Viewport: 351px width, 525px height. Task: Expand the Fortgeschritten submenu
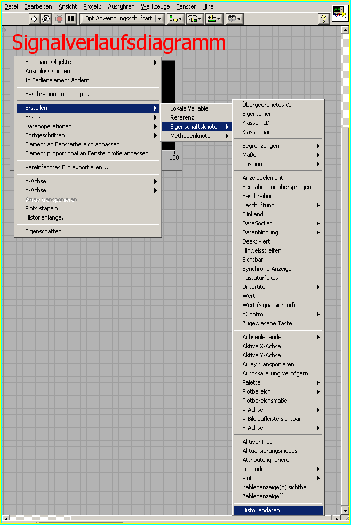[88, 135]
